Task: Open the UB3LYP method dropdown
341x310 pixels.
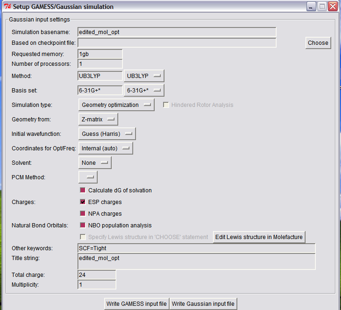Action: click(144, 76)
